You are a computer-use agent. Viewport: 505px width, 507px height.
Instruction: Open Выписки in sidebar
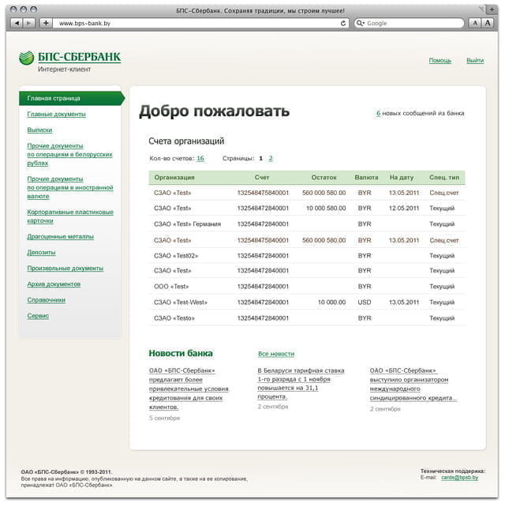click(x=39, y=130)
